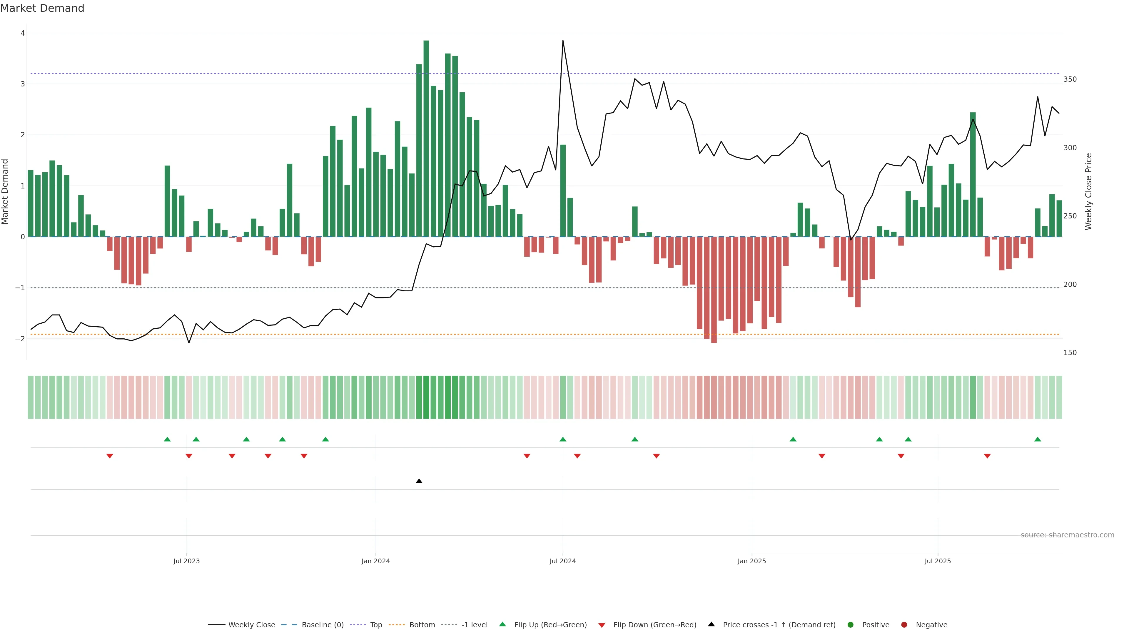The height and width of the screenshot is (635, 1129).
Task: Click the rightmost green flip-up triangle marker
Action: pyautogui.click(x=1037, y=439)
